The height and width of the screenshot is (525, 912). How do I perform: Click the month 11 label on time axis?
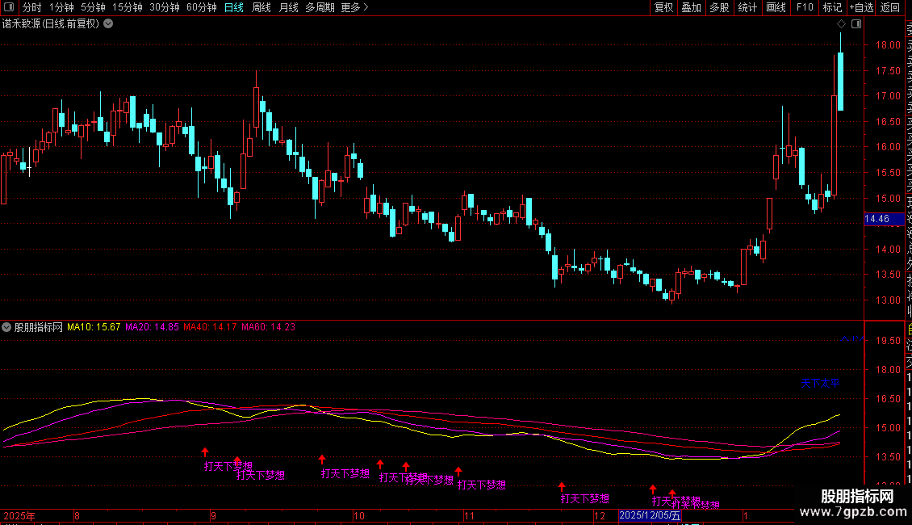[469, 515]
